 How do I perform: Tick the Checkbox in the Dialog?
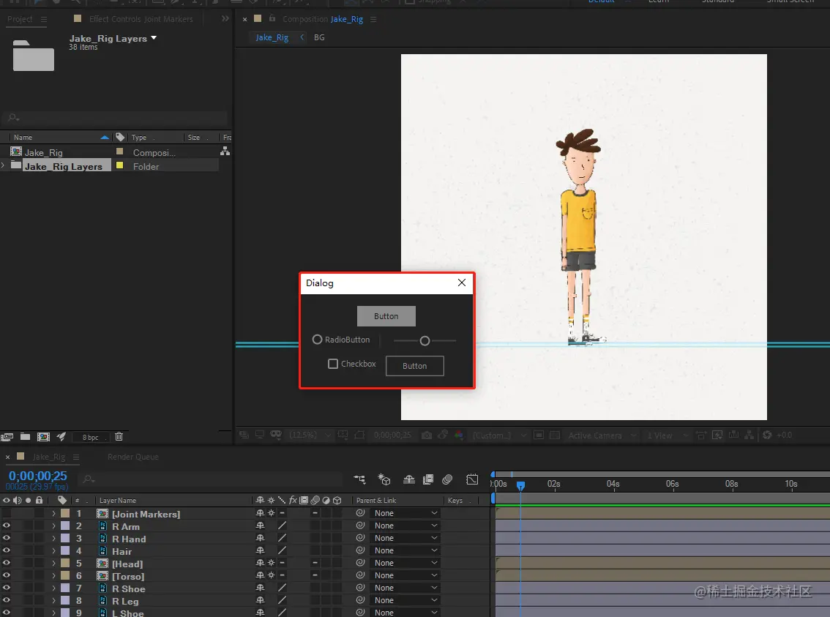[333, 364]
